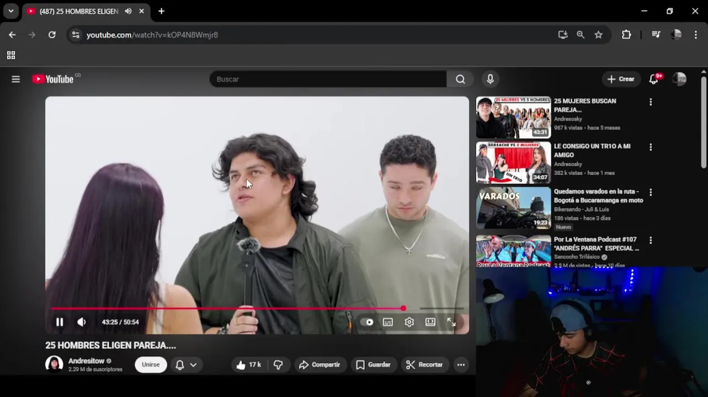
Task: Click the Nuevo badge on varados video
Action: (563, 227)
